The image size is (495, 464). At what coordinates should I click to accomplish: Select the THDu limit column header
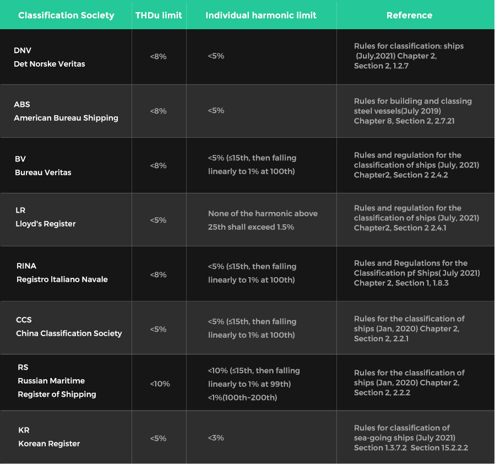(159, 15)
